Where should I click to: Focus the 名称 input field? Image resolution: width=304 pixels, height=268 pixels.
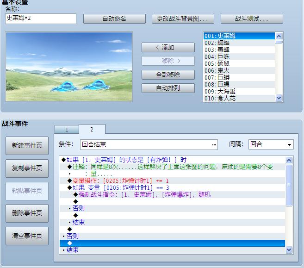pos(41,19)
